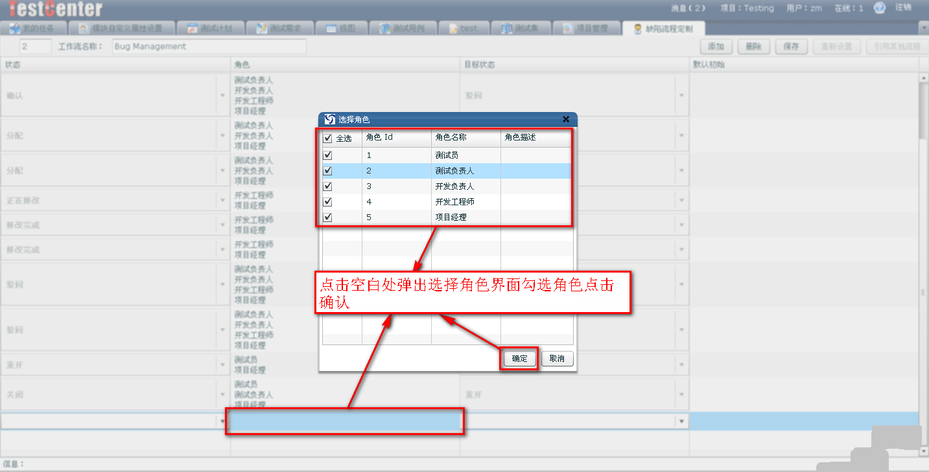
Task: Open the status dropdown in the new empty row
Action: pos(222,421)
